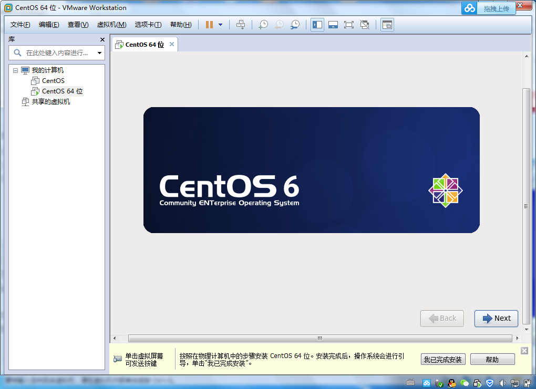
Task: Click the input method keyboard tray icon
Action: (410, 383)
